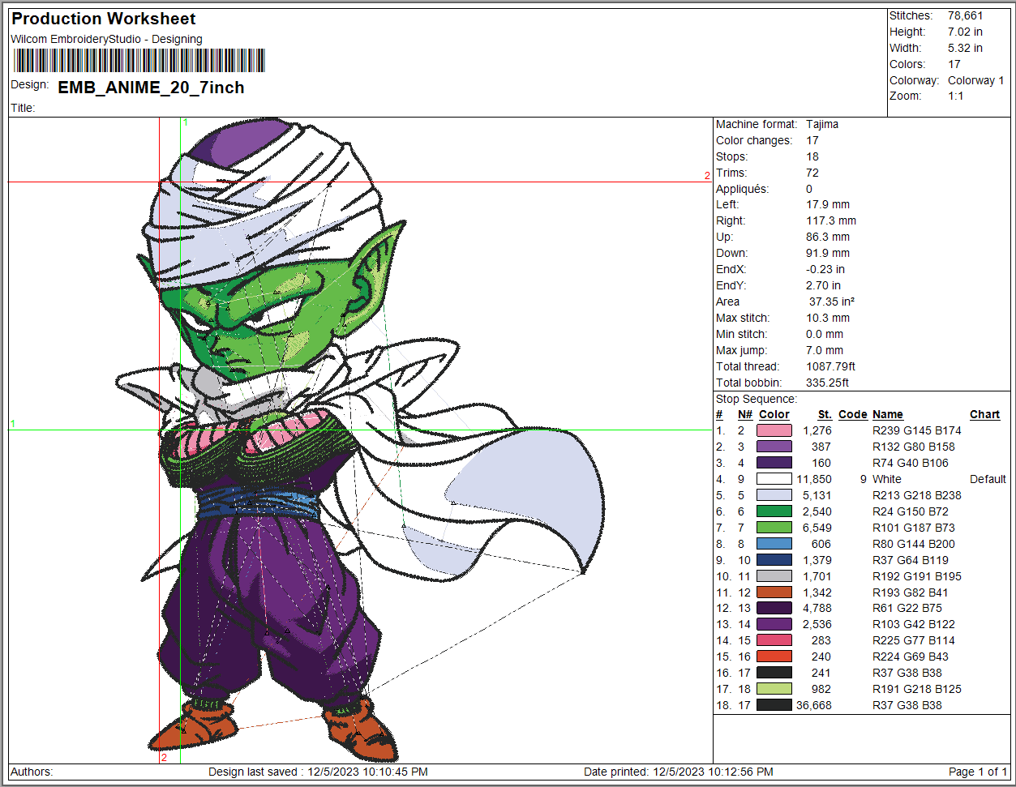
Task: Select the white swatch in stop 4
Action: (x=774, y=480)
